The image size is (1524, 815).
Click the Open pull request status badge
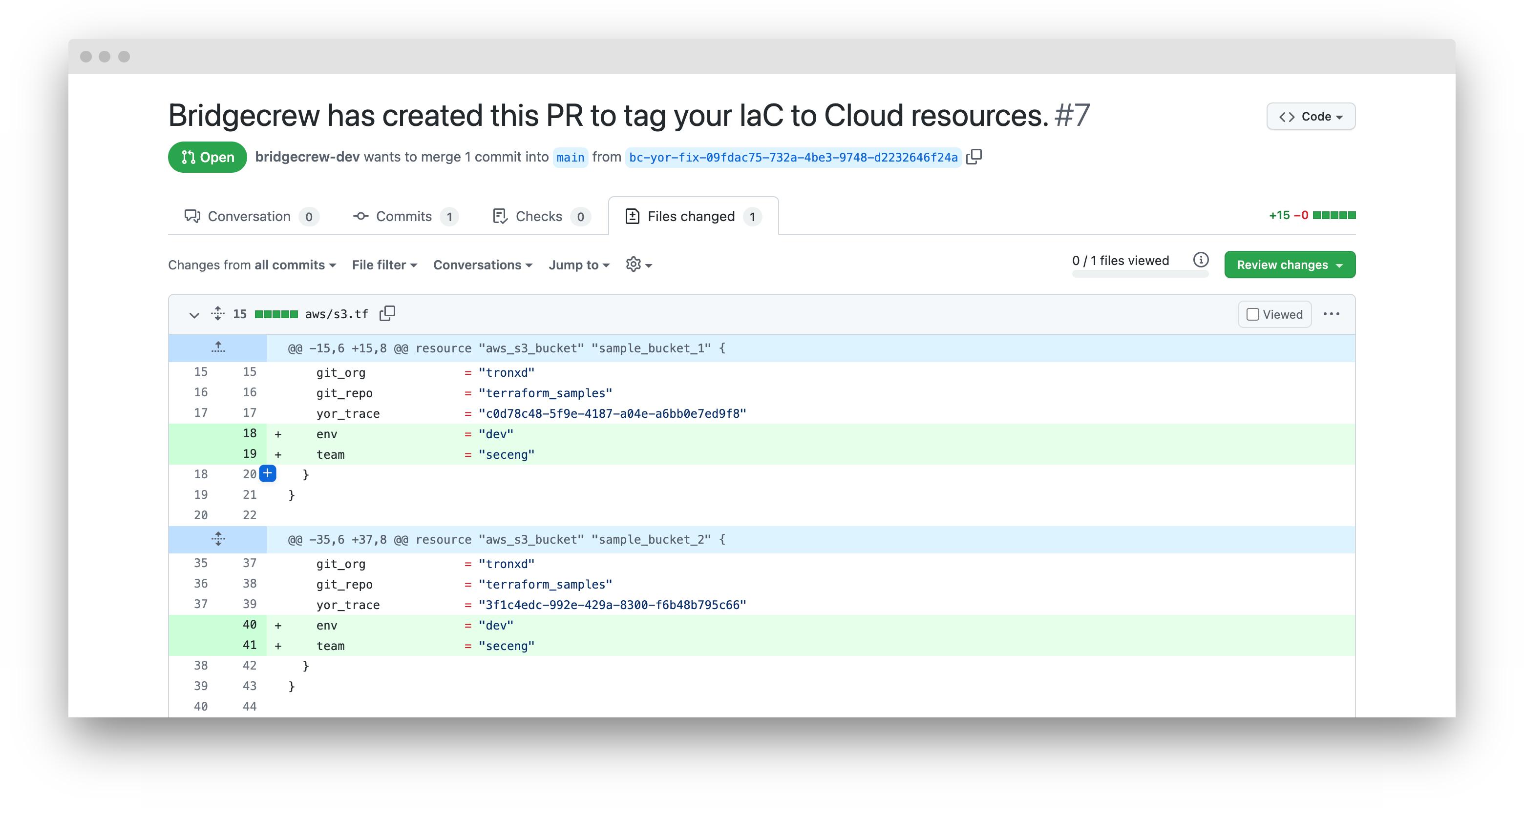click(207, 157)
